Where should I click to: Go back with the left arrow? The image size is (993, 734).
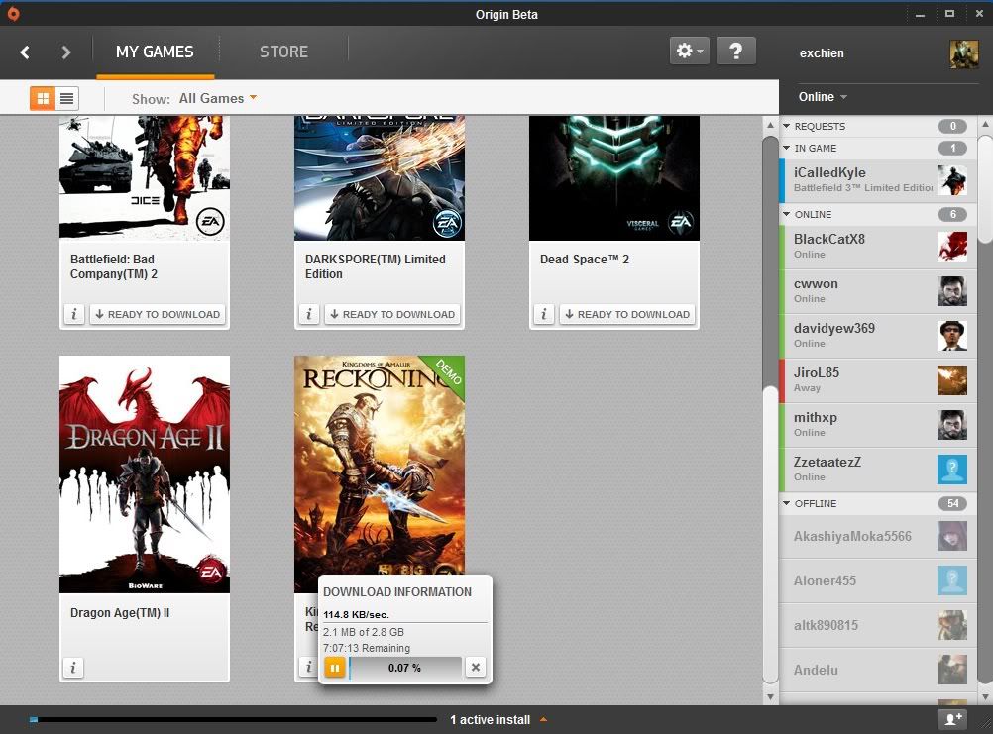(25, 52)
